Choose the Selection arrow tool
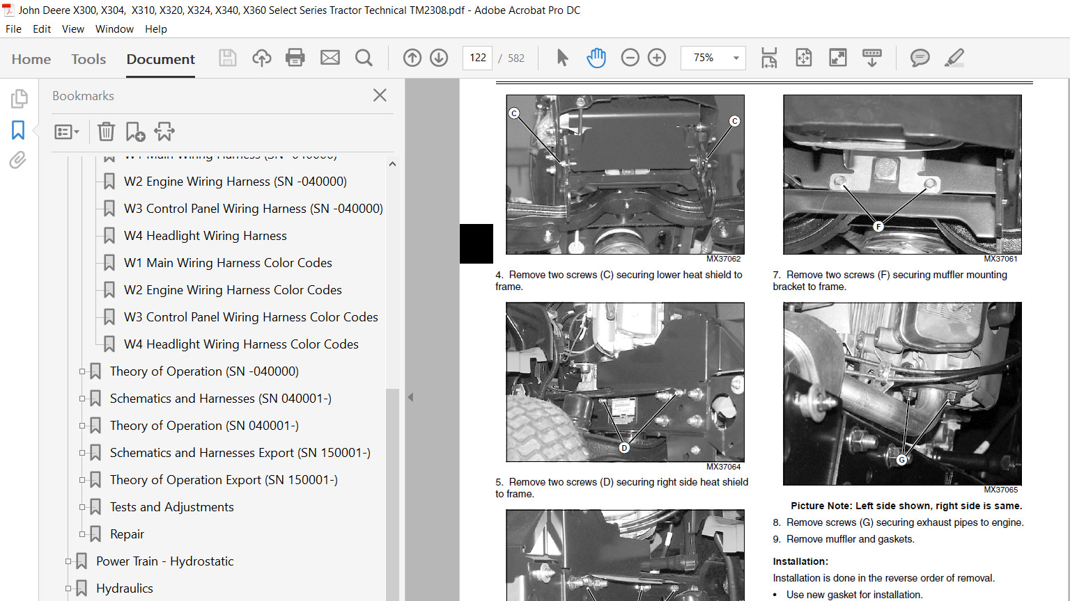Image resolution: width=1070 pixels, height=601 pixels. coord(562,58)
